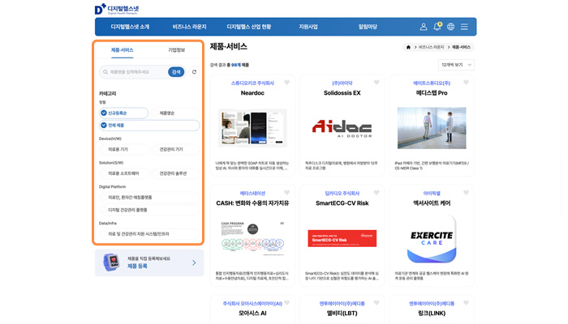Image resolution: width=568 pixels, height=324 pixels.
Task: Favorite the Neardoc card with its heart icon
Action: [287, 83]
